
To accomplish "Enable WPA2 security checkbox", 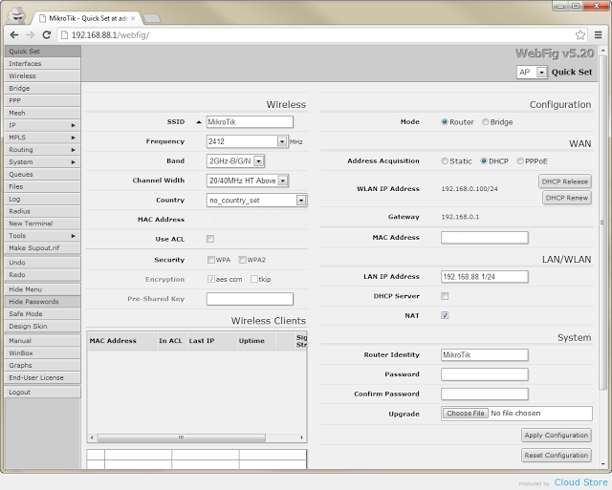I will coord(242,260).
